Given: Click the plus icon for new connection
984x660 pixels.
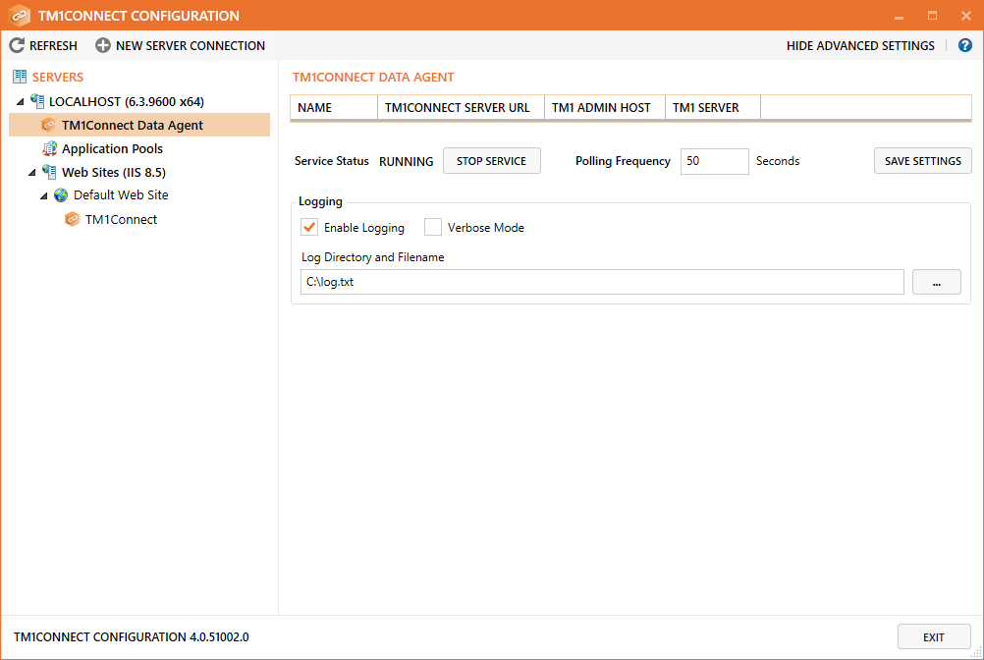Looking at the screenshot, I should click(x=103, y=45).
